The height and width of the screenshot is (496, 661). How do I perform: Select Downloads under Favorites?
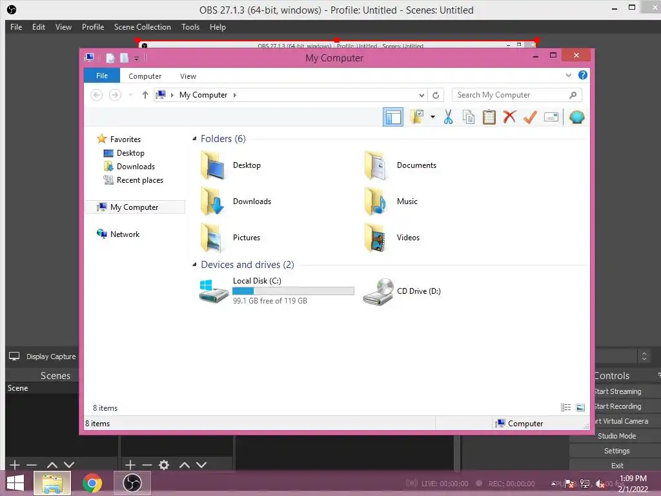tap(136, 166)
